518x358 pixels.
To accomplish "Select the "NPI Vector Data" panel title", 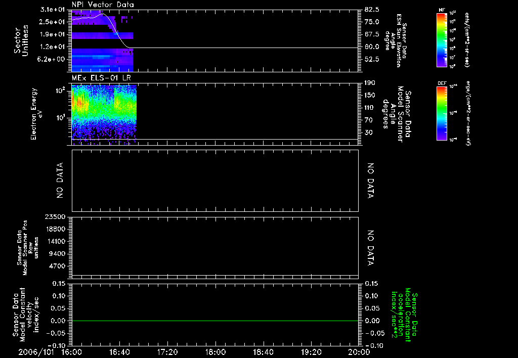I will click(x=103, y=5).
